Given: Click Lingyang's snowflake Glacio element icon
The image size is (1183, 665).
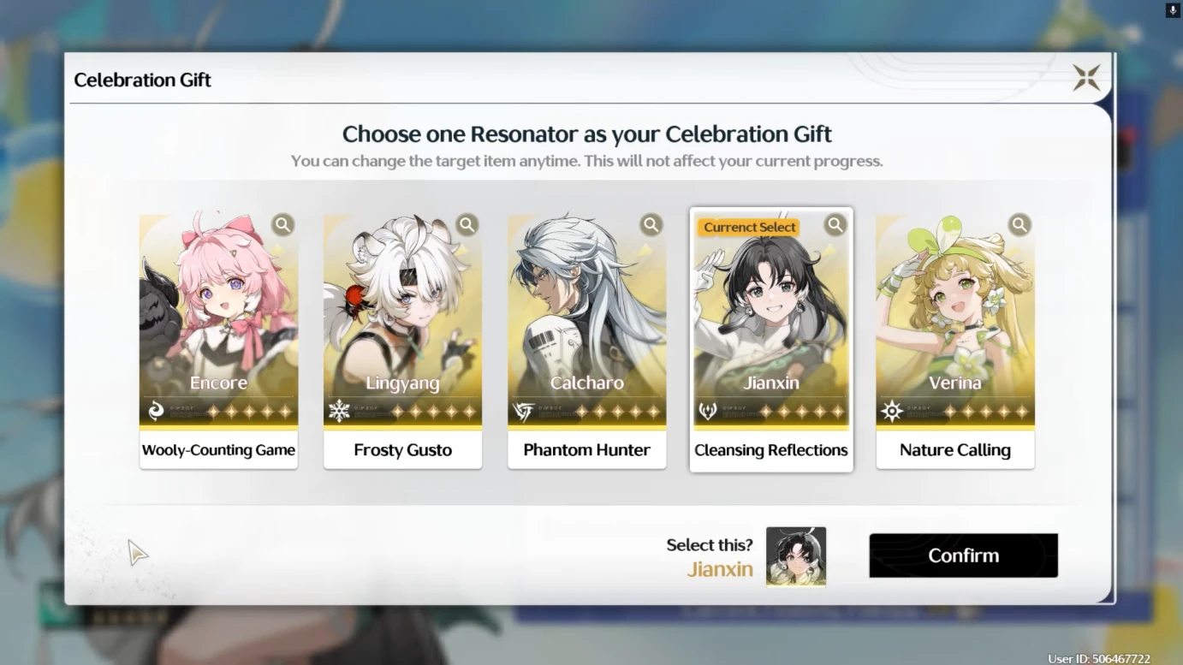Looking at the screenshot, I should pyautogui.click(x=340, y=412).
